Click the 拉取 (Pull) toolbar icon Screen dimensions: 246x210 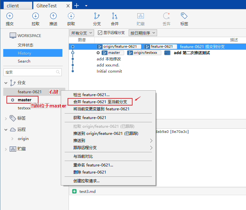(36, 19)
